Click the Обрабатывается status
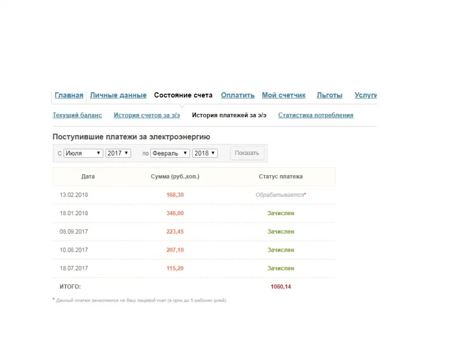The image size is (475, 356). (281, 195)
